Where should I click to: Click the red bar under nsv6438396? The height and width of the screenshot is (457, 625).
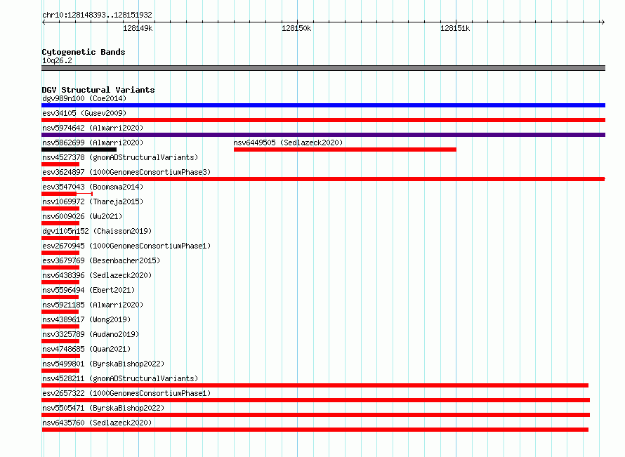60,282
